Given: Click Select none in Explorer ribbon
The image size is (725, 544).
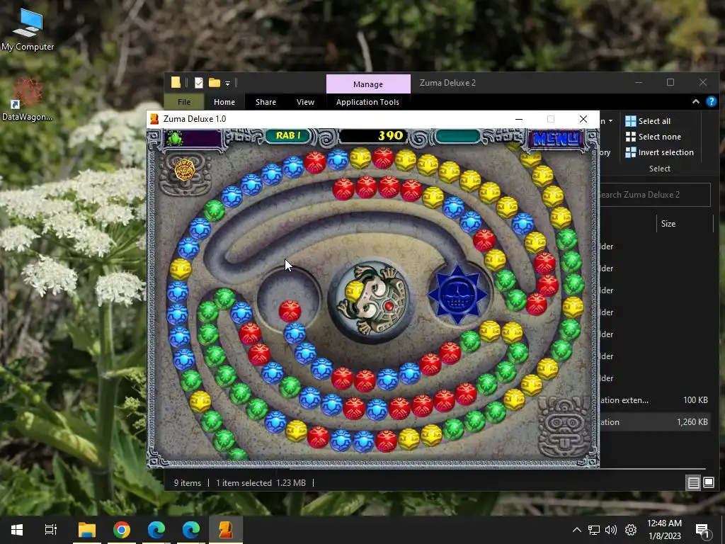Looking at the screenshot, I should pos(653,137).
